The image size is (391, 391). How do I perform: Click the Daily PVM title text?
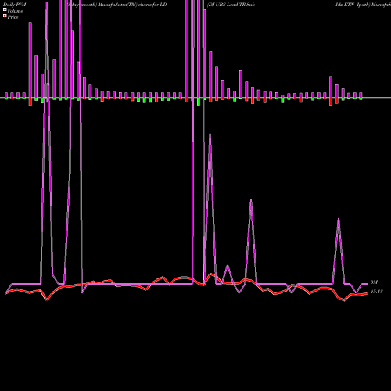(15, 5)
